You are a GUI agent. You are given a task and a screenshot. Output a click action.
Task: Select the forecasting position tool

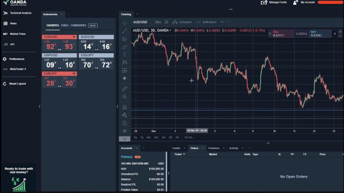click(x=125, y=70)
